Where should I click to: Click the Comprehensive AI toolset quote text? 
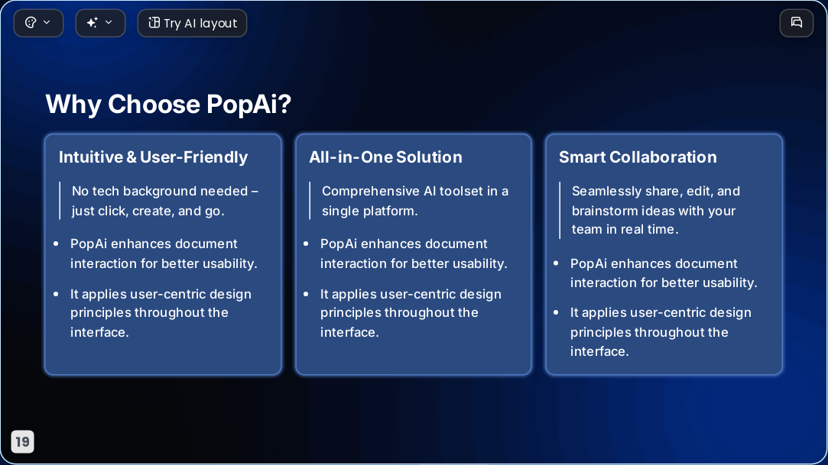[x=415, y=201]
